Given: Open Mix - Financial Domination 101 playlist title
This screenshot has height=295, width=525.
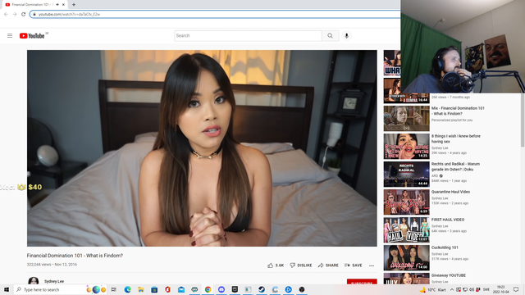Looking at the screenshot, I should pyautogui.click(x=458, y=111).
